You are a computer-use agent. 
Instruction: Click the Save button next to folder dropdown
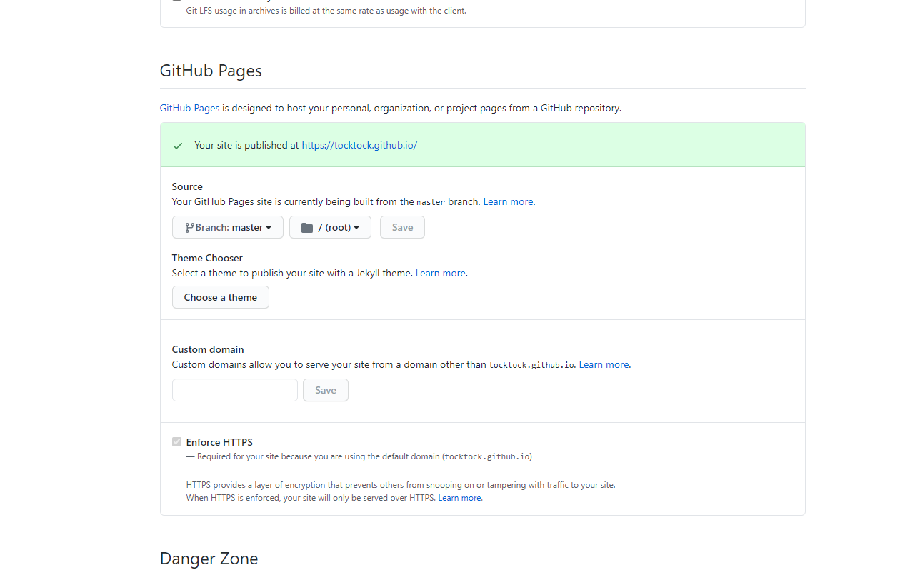click(x=402, y=227)
